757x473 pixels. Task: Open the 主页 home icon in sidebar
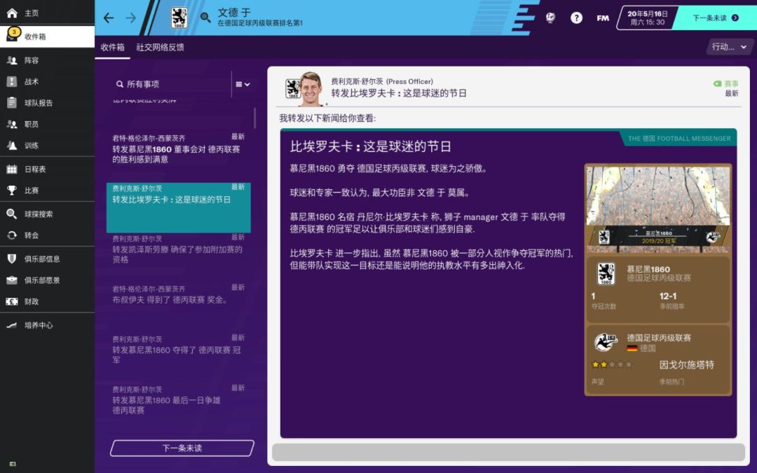point(12,13)
